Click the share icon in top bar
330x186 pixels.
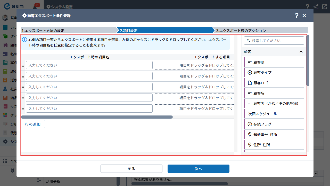point(316,7)
